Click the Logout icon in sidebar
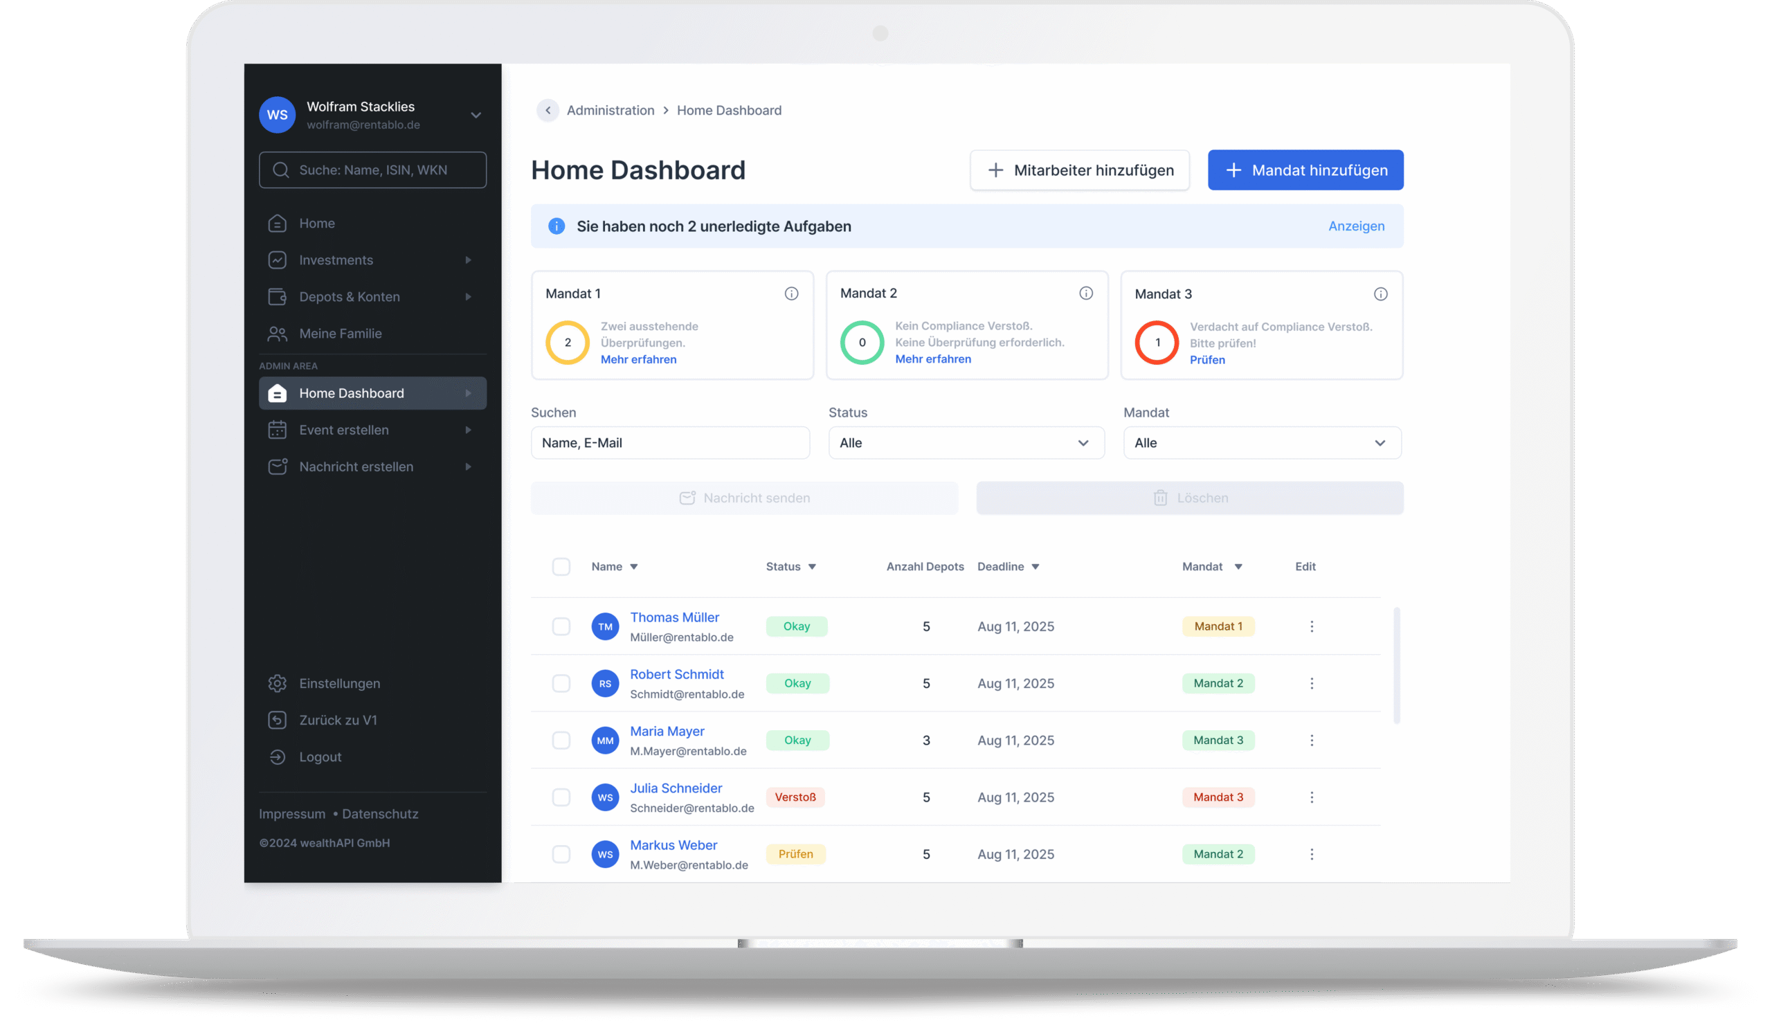Image resolution: width=1772 pixels, height=1025 pixels. tap(277, 757)
